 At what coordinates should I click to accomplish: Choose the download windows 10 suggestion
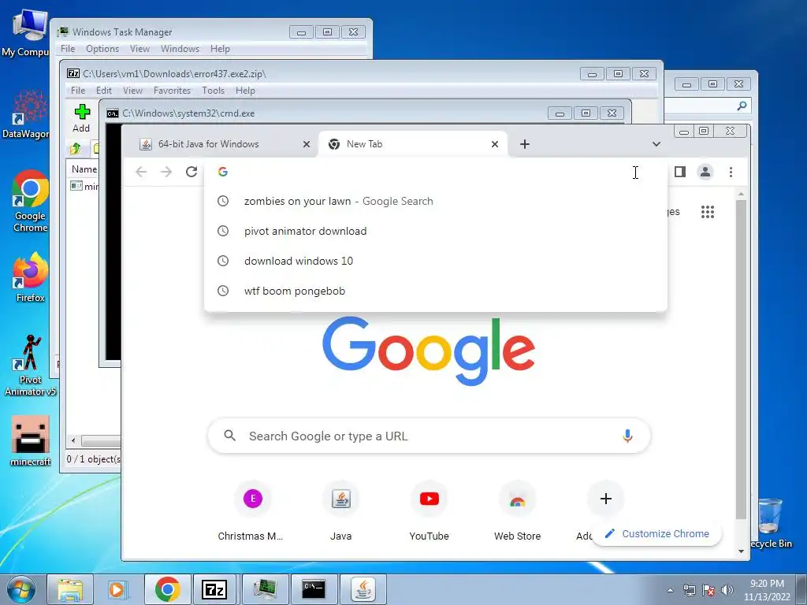[x=435, y=261]
